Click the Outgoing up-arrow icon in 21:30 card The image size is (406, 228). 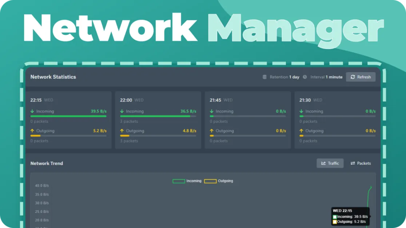click(x=301, y=131)
